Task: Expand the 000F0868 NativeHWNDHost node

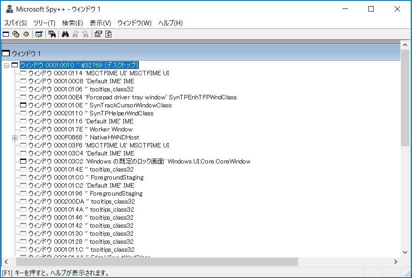Action: point(15,138)
